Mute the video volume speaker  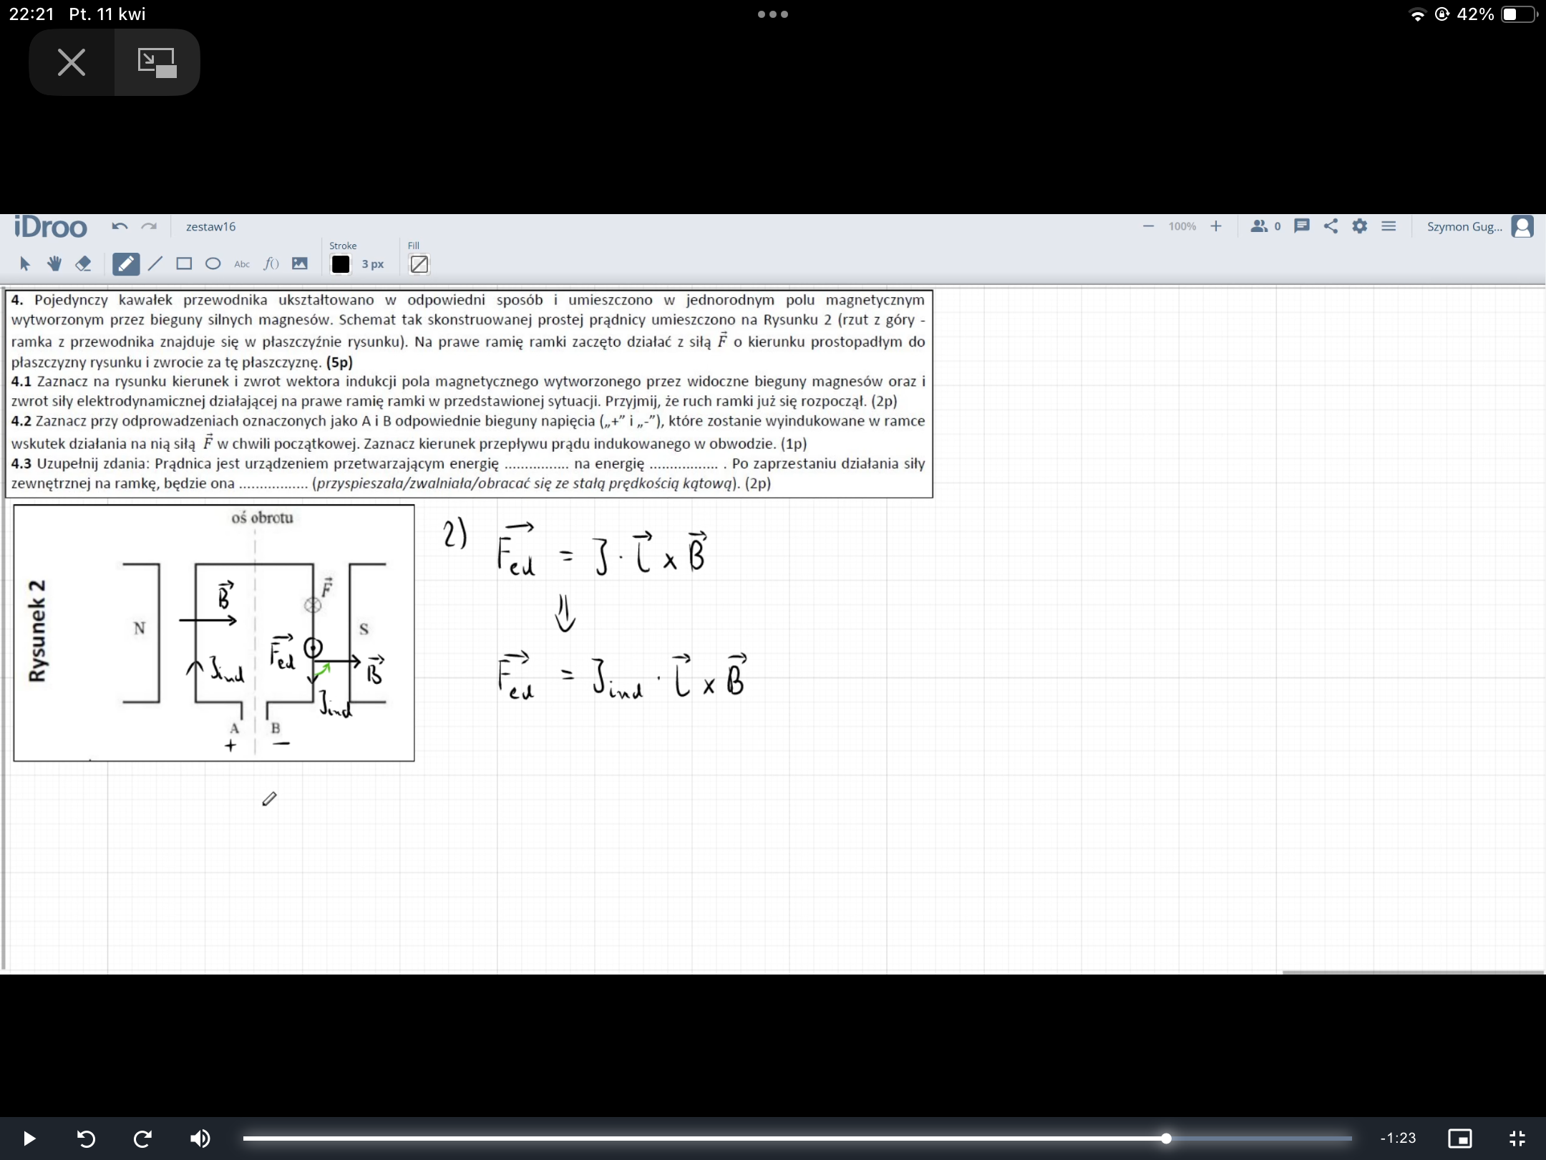point(200,1139)
